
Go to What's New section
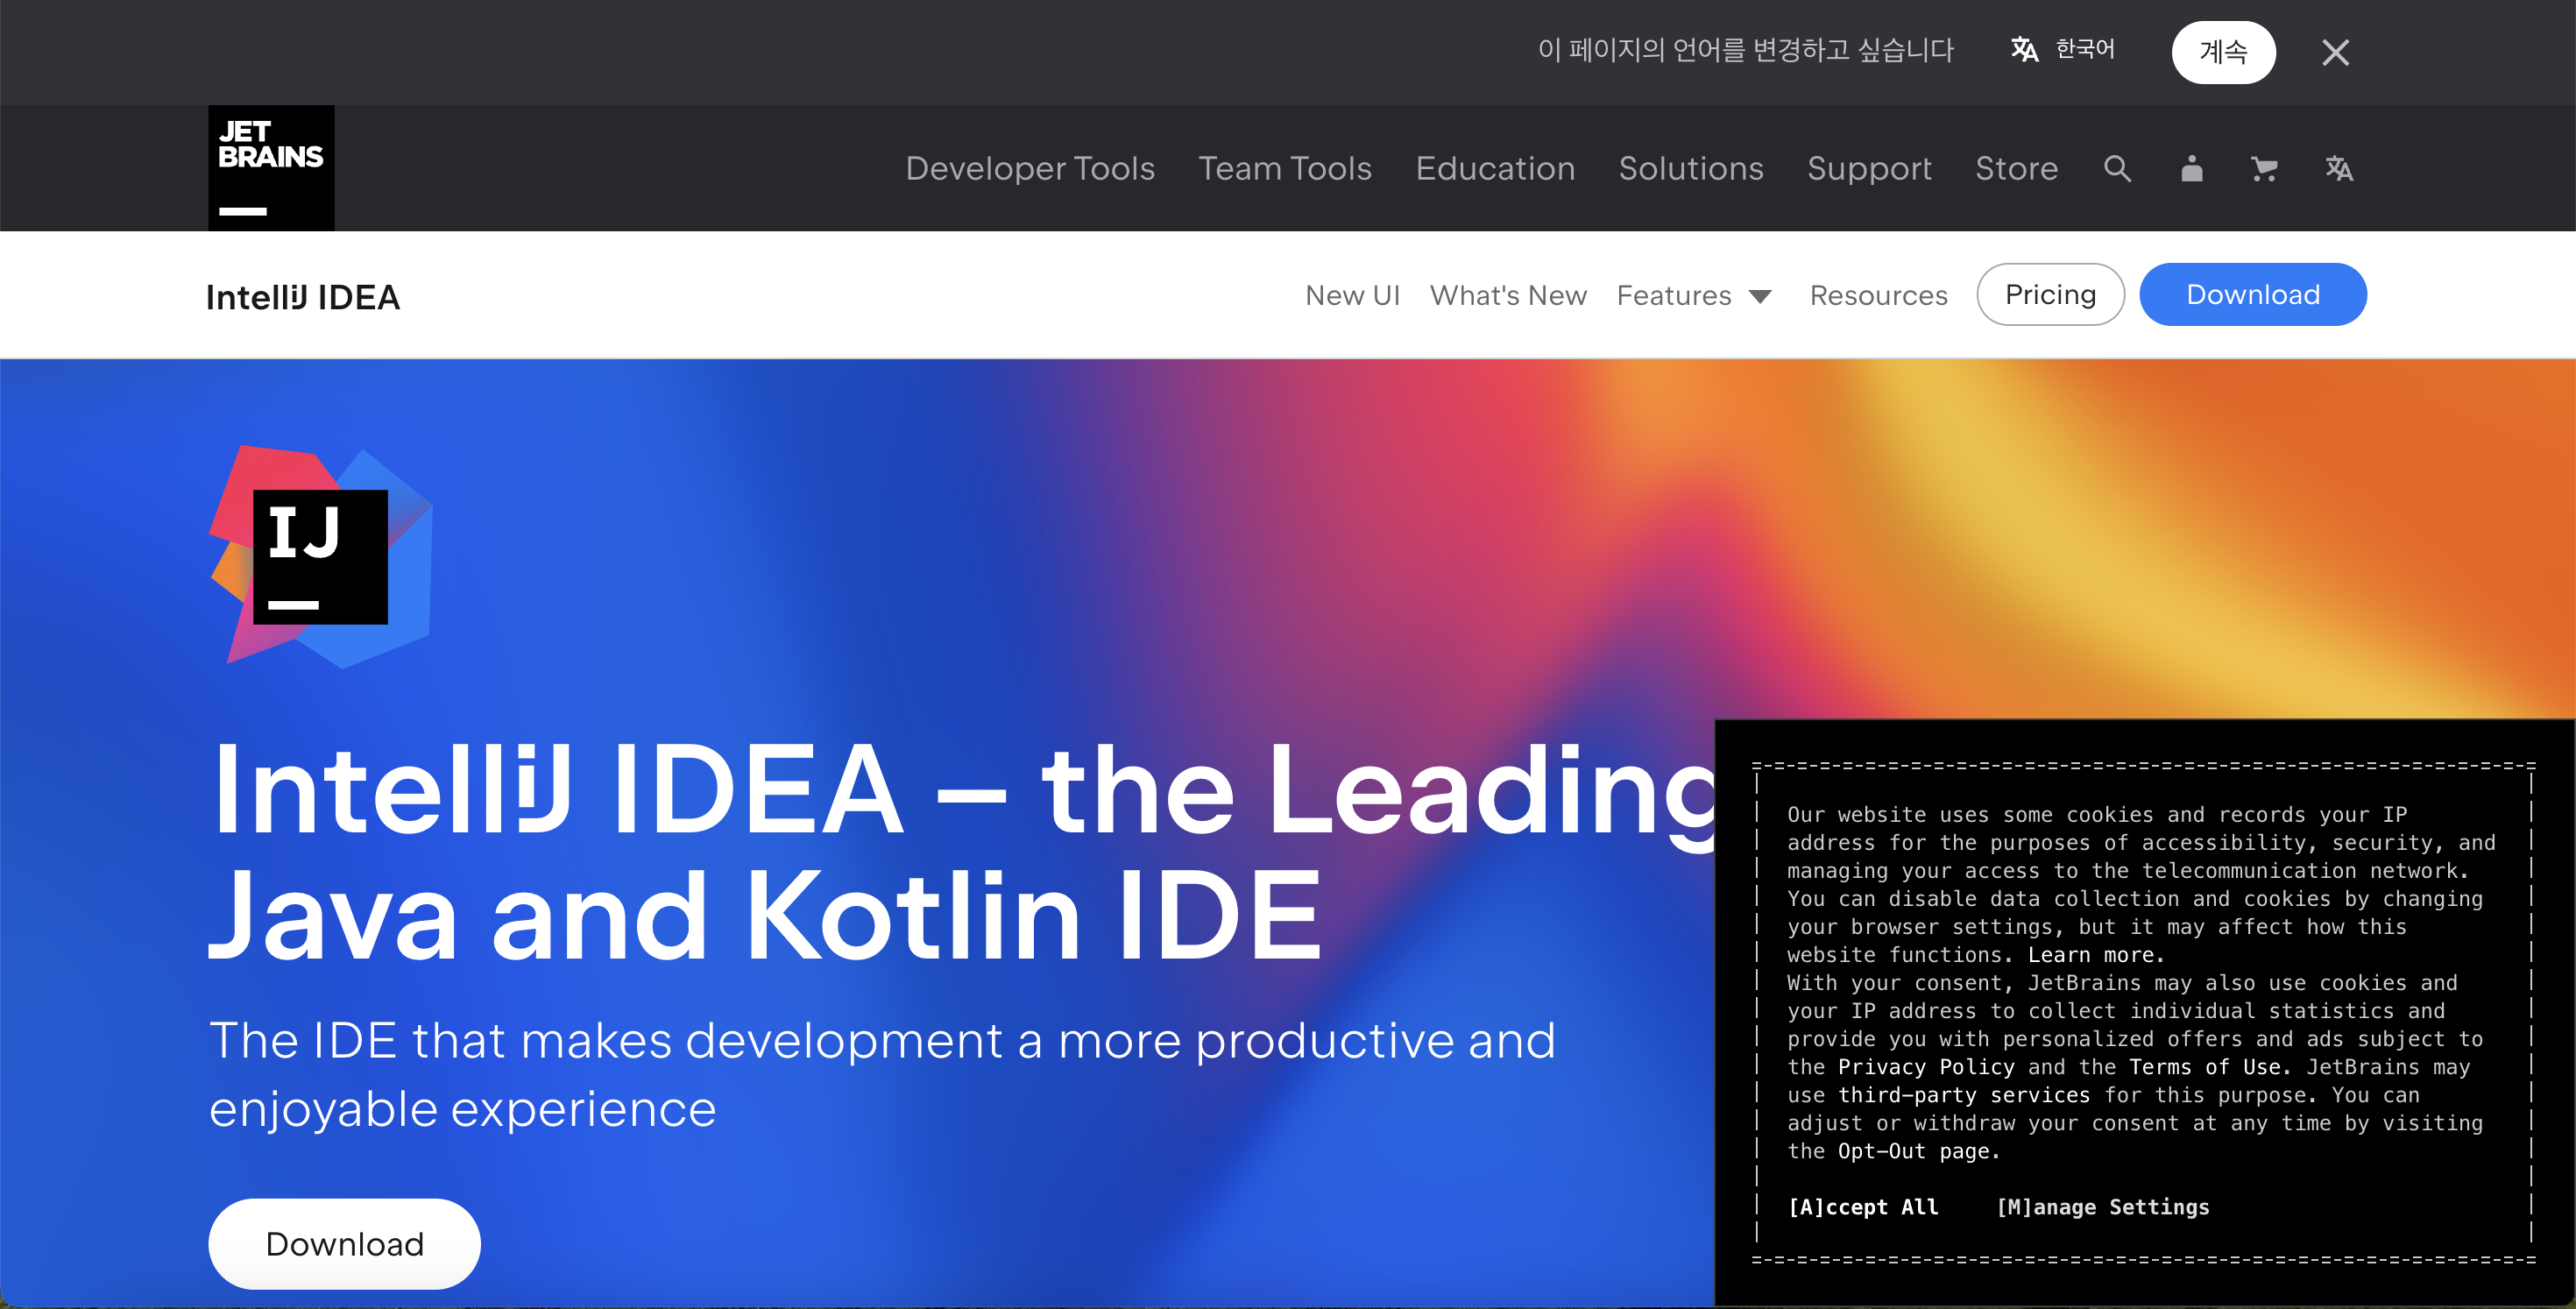click(1508, 295)
